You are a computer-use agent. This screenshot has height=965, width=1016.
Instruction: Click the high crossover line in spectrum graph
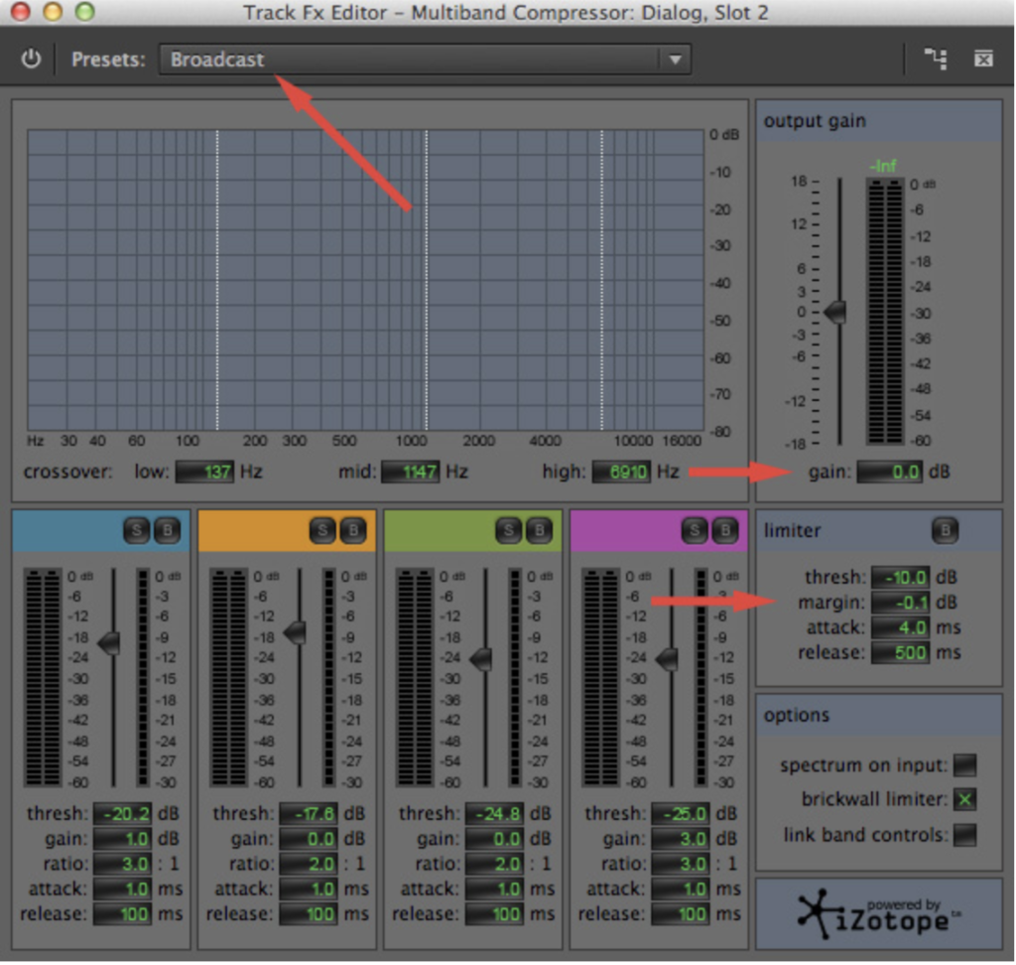[x=602, y=280]
